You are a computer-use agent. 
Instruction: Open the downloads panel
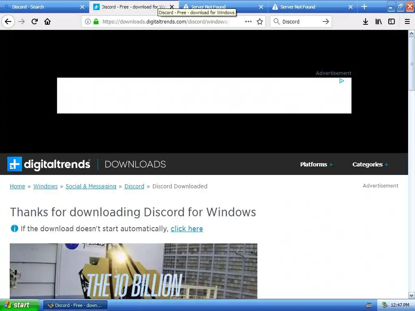366,21
